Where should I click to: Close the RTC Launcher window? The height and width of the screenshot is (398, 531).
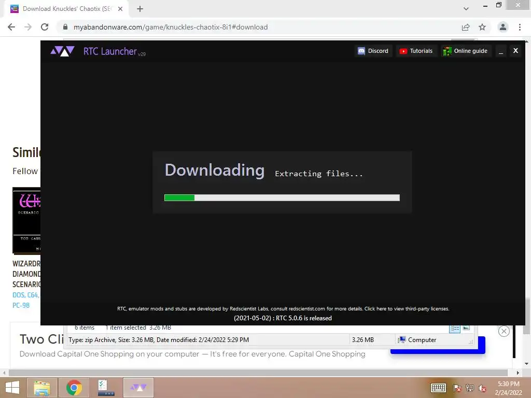515,51
